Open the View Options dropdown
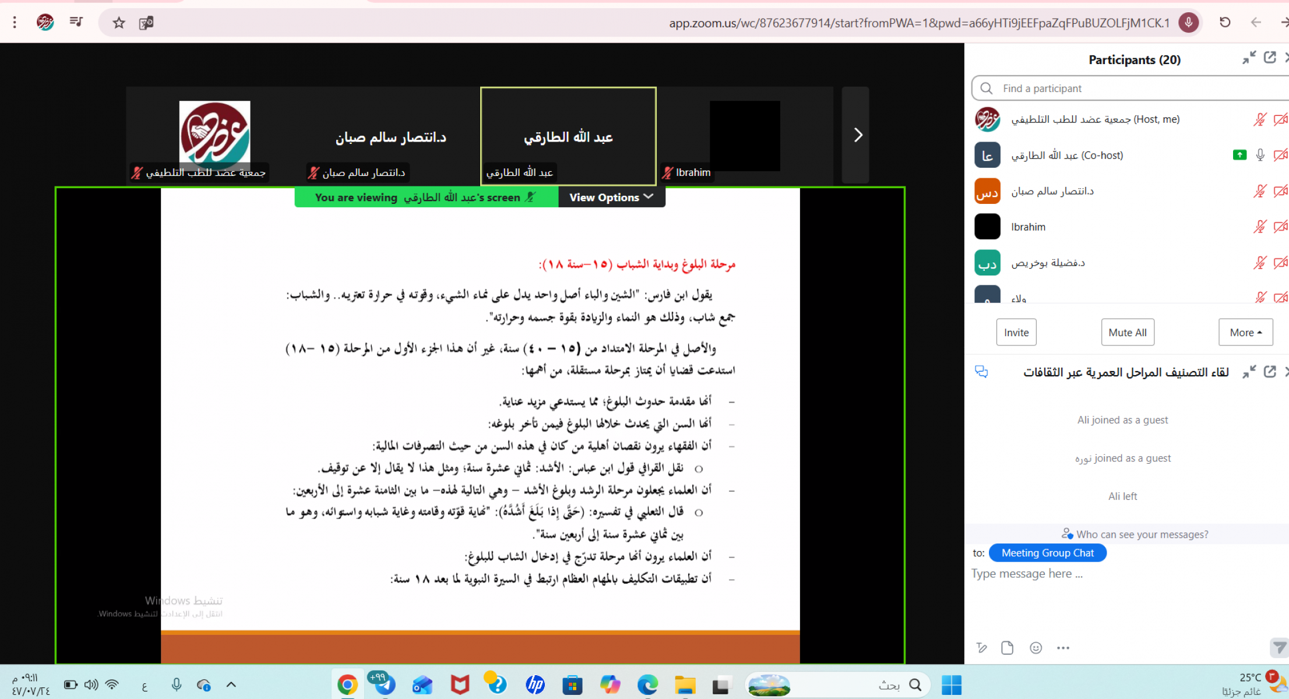The height and width of the screenshot is (699, 1289). pos(611,197)
